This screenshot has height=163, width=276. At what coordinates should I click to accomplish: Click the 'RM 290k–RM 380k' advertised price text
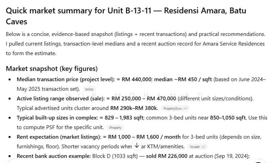click(134, 108)
